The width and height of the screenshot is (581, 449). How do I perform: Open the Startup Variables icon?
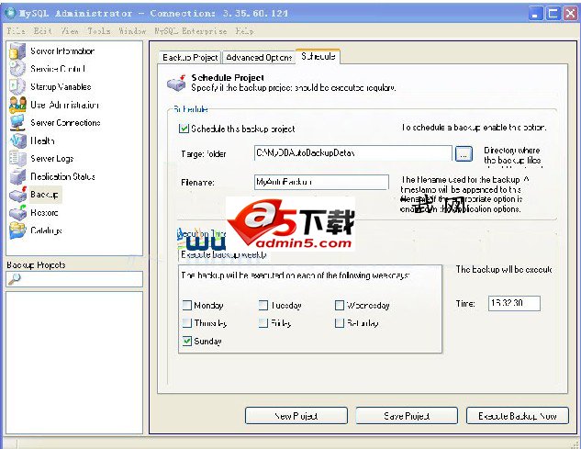[x=17, y=86]
